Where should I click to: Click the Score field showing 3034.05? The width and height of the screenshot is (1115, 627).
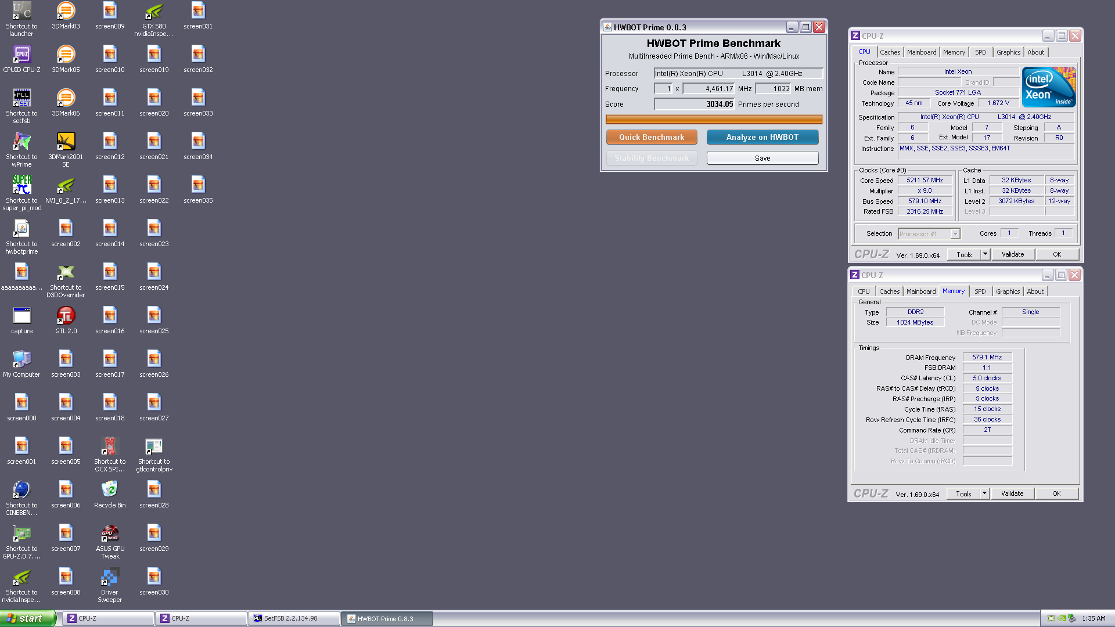click(694, 105)
